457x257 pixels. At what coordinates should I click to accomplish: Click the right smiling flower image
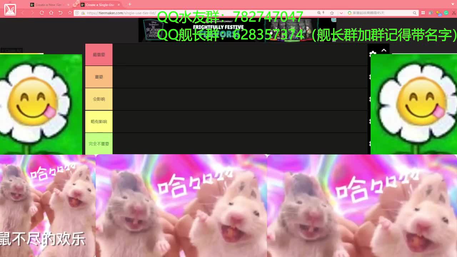pyautogui.click(x=414, y=104)
